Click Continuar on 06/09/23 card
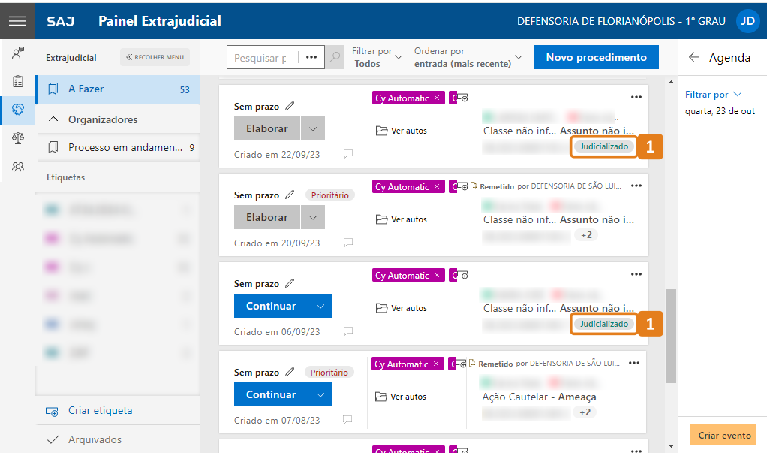This screenshot has height=453, width=767. [270, 306]
